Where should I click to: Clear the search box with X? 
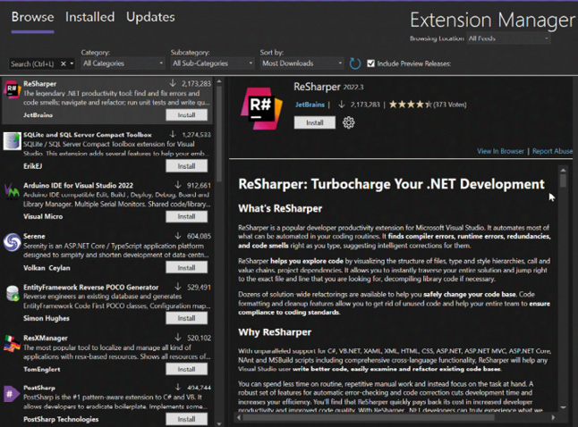[x=64, y=64]
